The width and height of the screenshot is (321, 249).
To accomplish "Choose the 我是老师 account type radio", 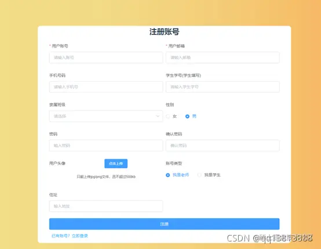I will click(167, 175).
